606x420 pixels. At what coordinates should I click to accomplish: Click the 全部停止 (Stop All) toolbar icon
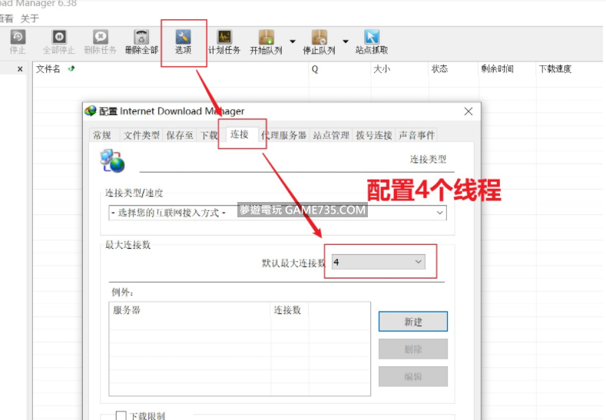click(58, 41)
